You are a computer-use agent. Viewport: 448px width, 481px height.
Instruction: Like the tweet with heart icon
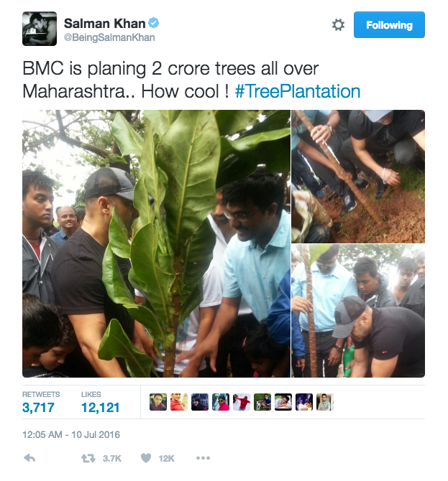tap(146, 458)
